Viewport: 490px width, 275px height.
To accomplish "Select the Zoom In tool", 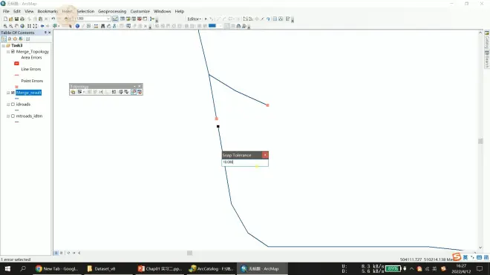I will (x=5, y=26).
